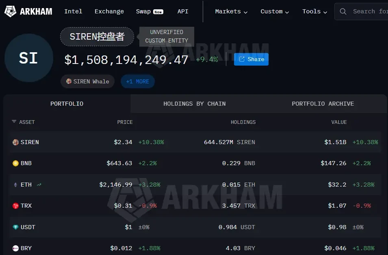Image resolution: width=388 pixels, height=255 pixels.
Task: Click the +9.4% portfolio change
Action: tap(207, 59)
